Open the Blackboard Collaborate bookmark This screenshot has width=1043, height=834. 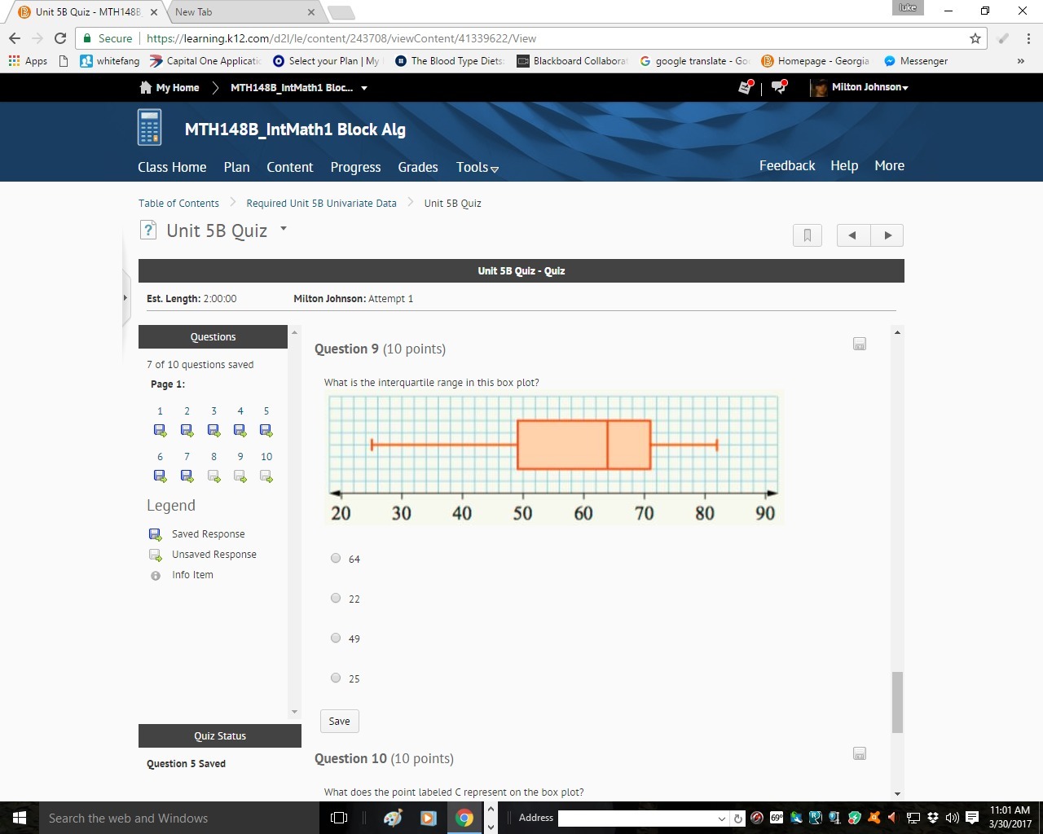(572, 61)
